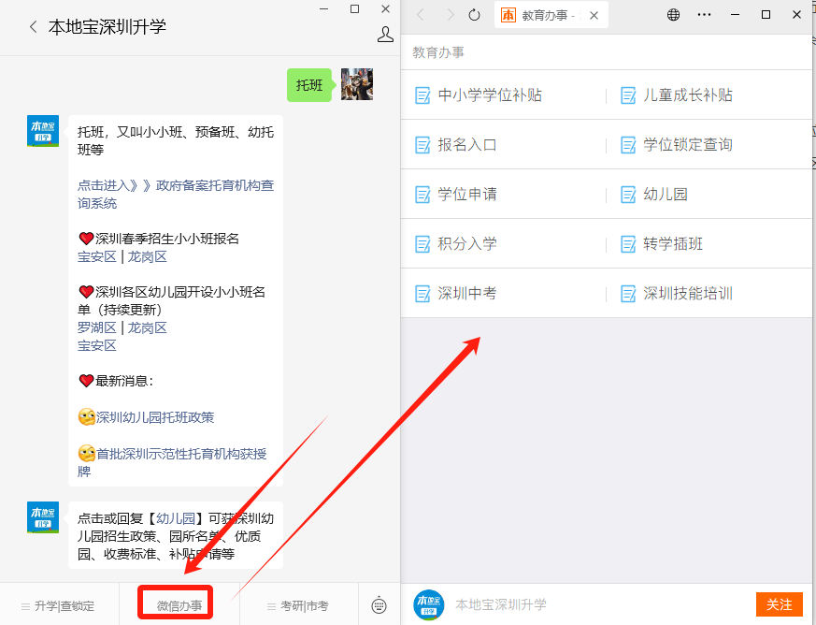Open 龙岗区 link under 春季招生小小班报名
Screen dimensions: 816x625
[148, 256]
